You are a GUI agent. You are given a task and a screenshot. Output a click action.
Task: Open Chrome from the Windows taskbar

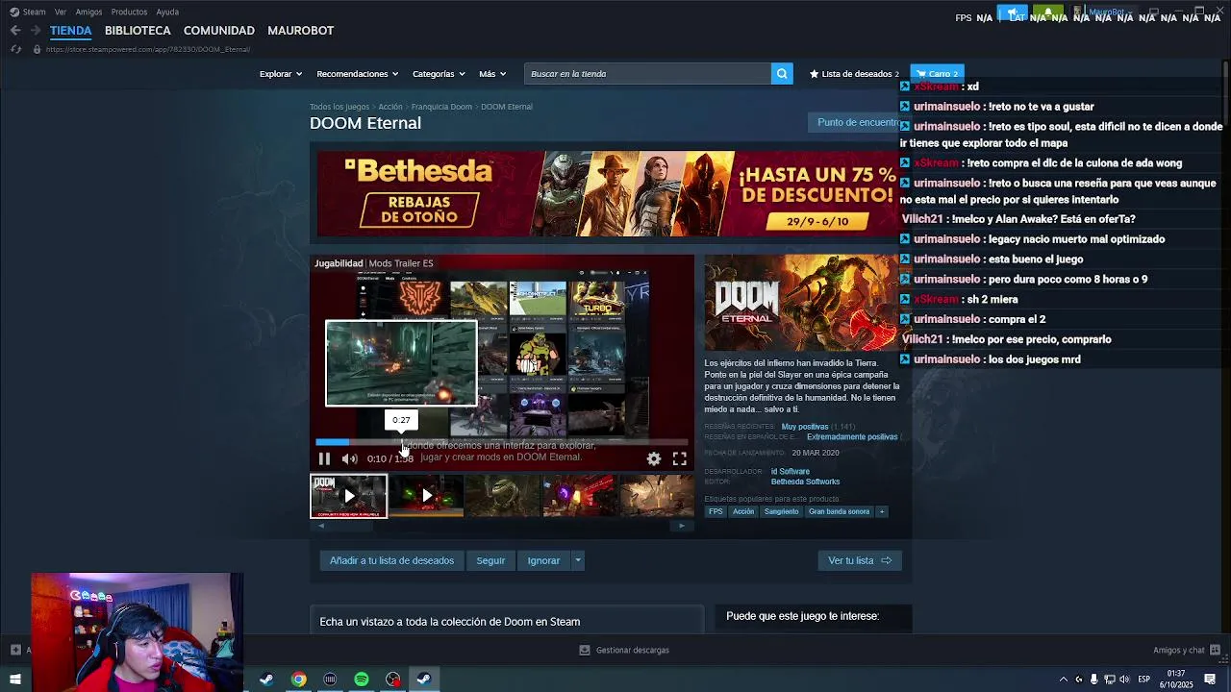[x=299, y=680]
